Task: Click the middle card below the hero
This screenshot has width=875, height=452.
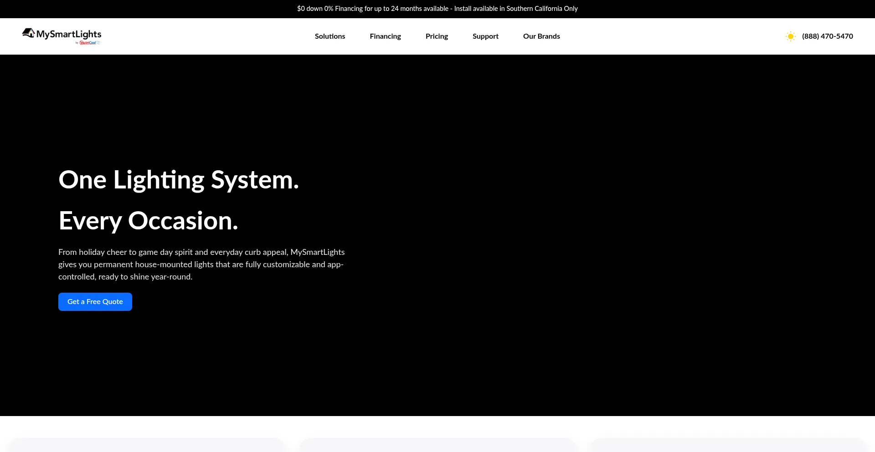Action: tap(437, 445)
